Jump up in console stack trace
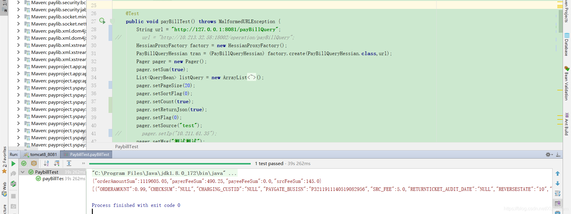Image resolution: width=571 pixels, height=214 pixels. pyautogui.click(x=558, y=173)
